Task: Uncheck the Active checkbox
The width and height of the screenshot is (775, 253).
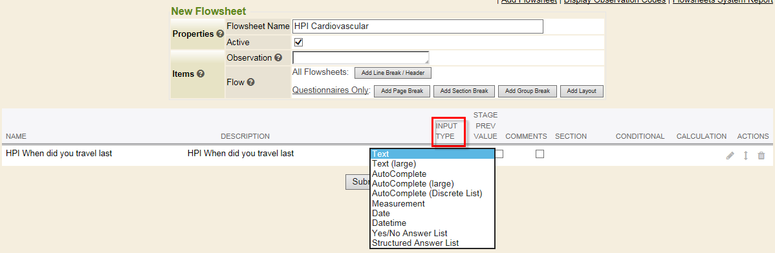Action: click(x=298, y=43)
